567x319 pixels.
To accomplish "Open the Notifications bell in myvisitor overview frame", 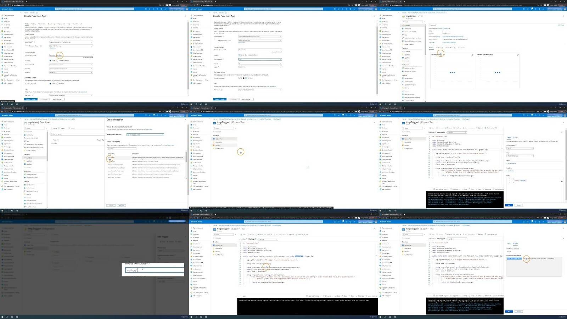I will click(x=532, y=9).
